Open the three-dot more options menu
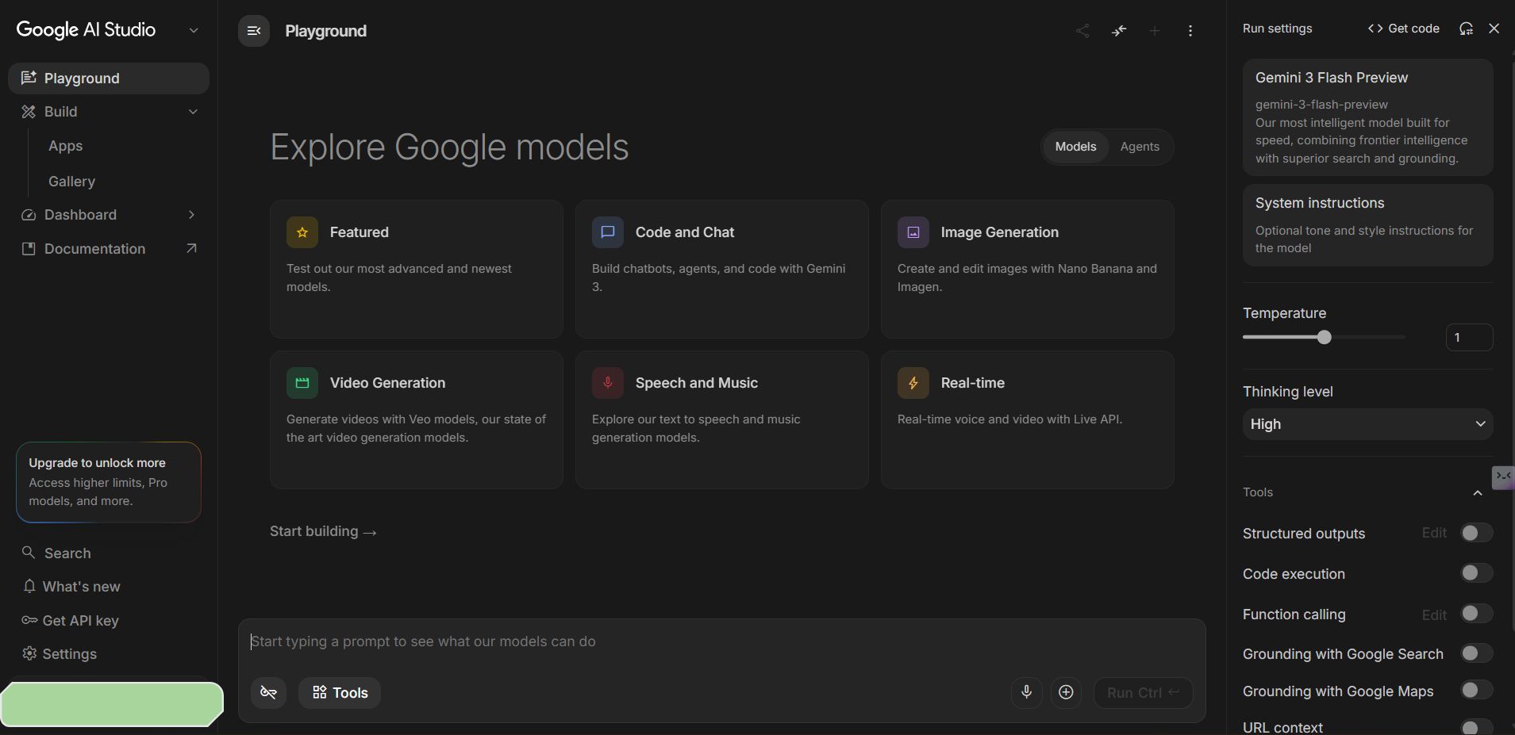 [1190, 31]
